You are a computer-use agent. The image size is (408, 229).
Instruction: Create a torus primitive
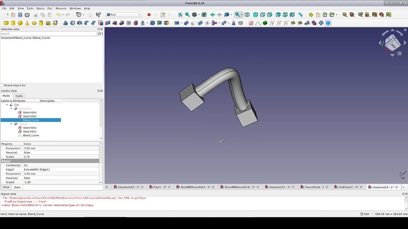(34, 23)
